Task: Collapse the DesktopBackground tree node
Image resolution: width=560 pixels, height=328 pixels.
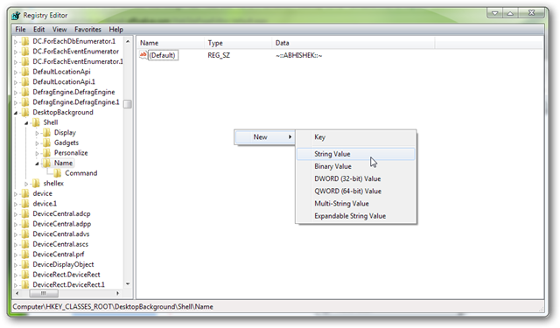Action: click(16, 113)
